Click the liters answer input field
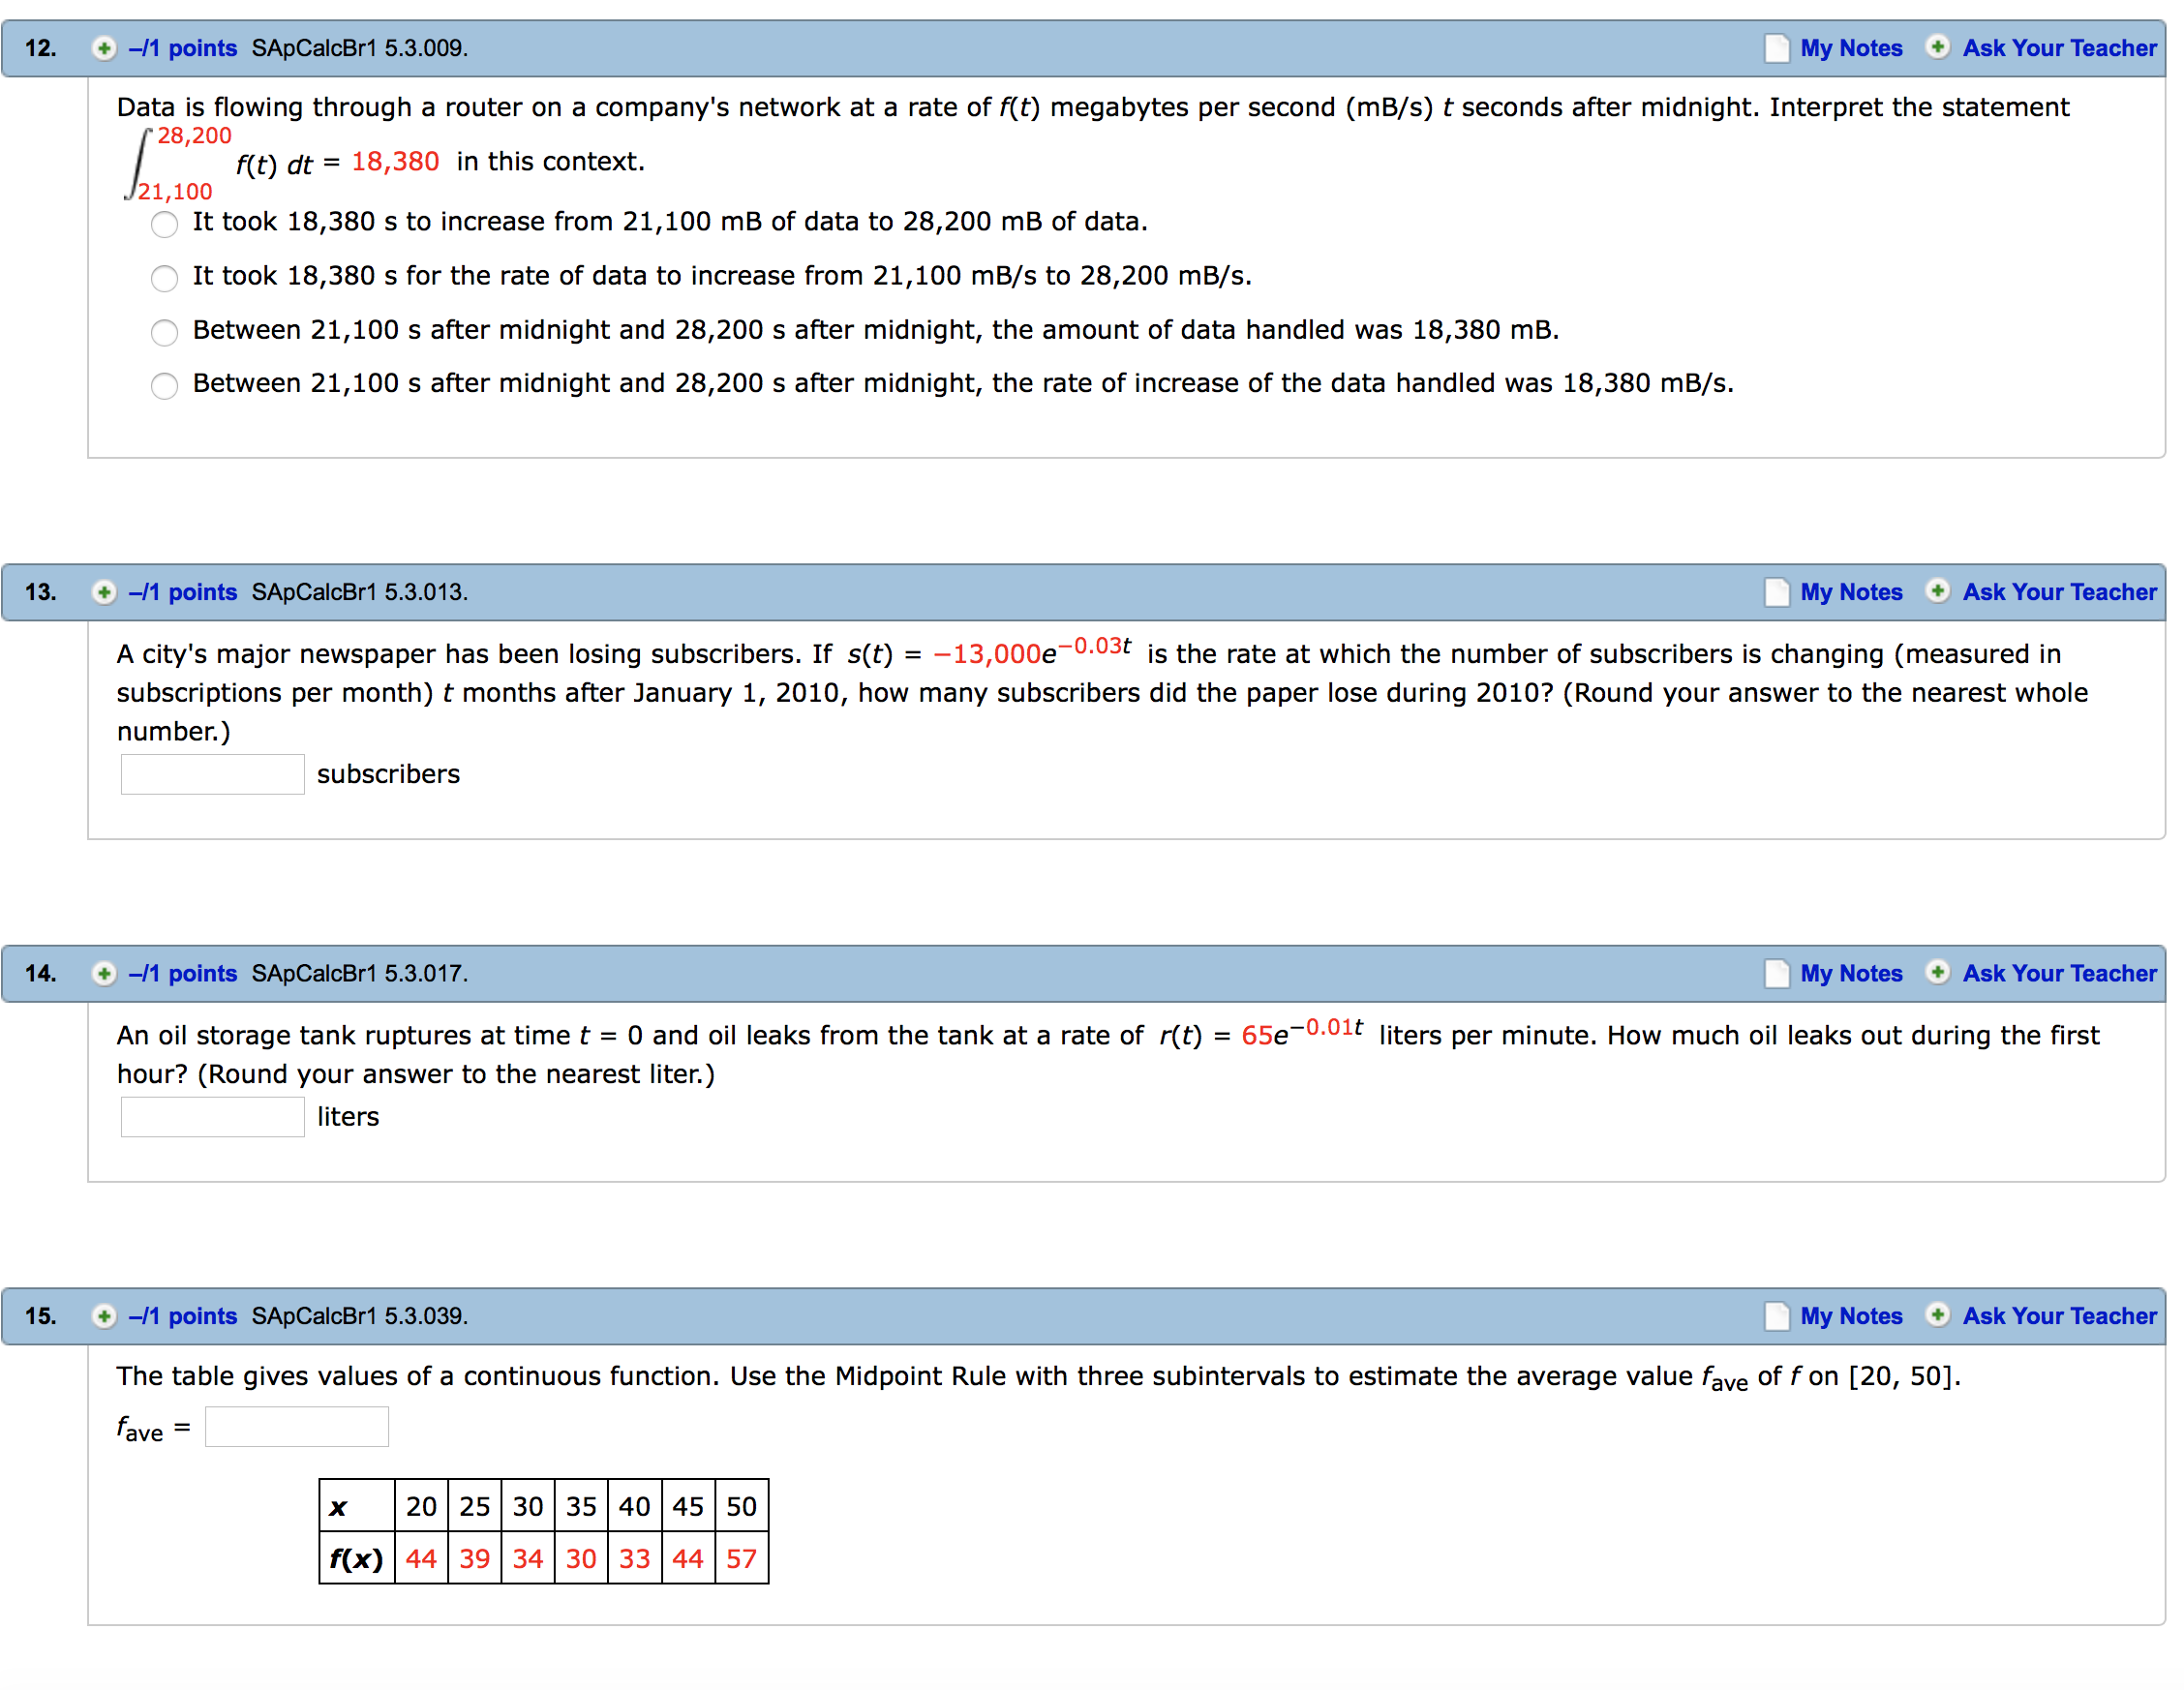 211,1116
